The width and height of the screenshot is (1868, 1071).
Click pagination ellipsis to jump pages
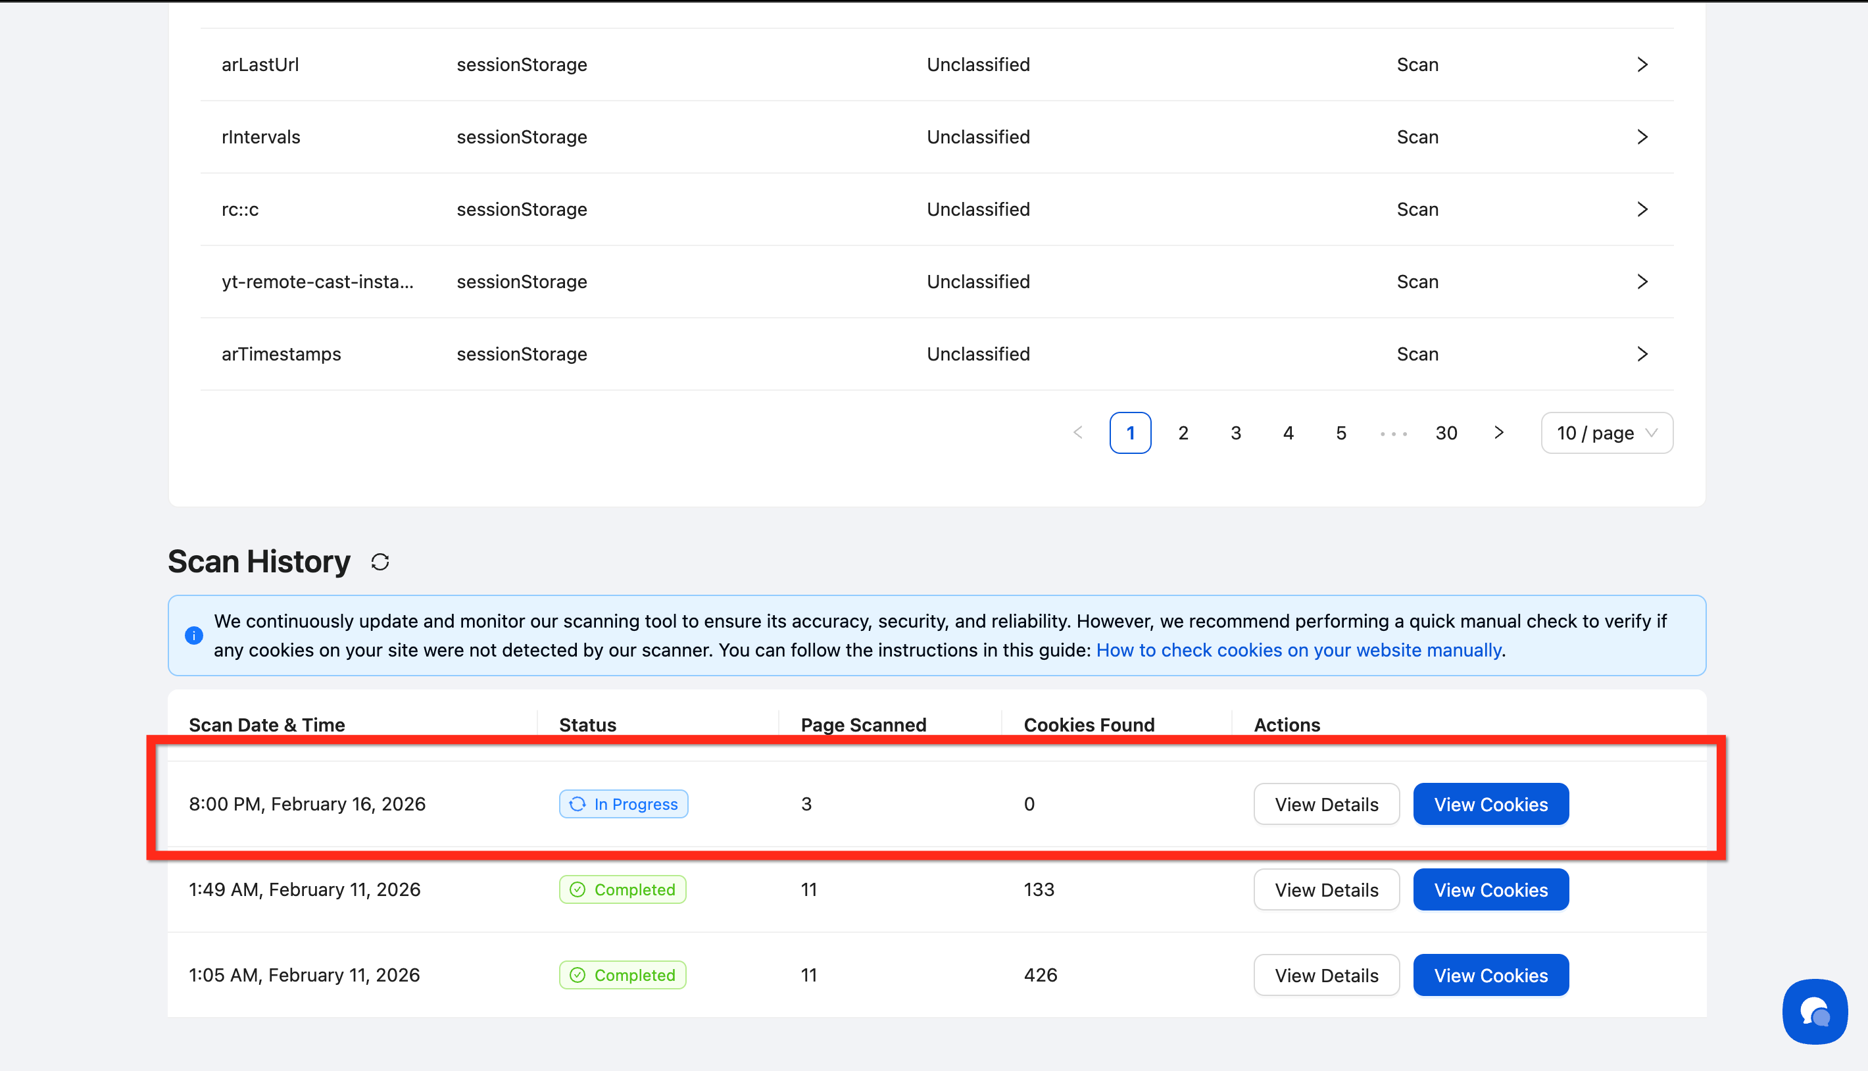(1394, 434)
